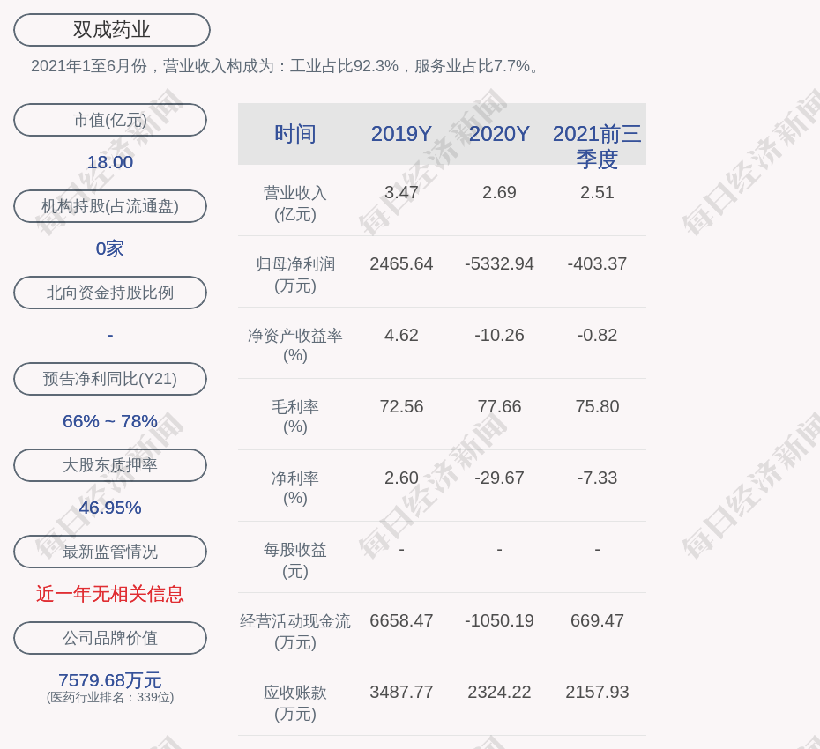
Task: Click the revenue composition sentence at top
Action: (x=286, y=66)
